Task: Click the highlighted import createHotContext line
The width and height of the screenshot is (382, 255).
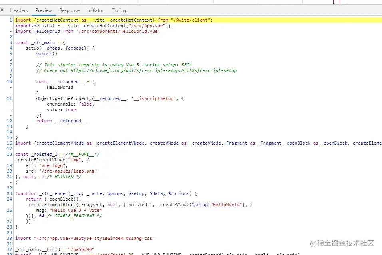Action: (x=114, y=20)
